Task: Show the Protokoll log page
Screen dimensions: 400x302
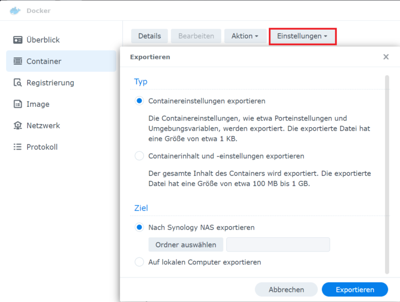Action: coord(61,147)
